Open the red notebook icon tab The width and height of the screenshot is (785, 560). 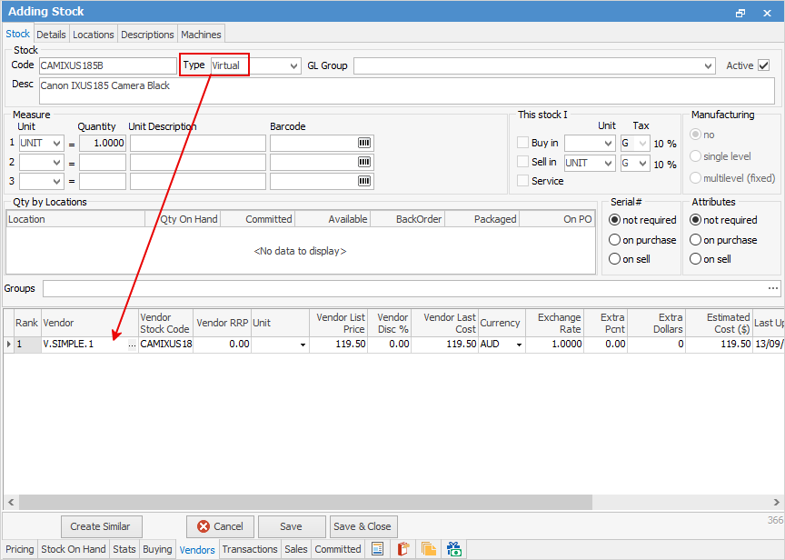click(403, 549)
